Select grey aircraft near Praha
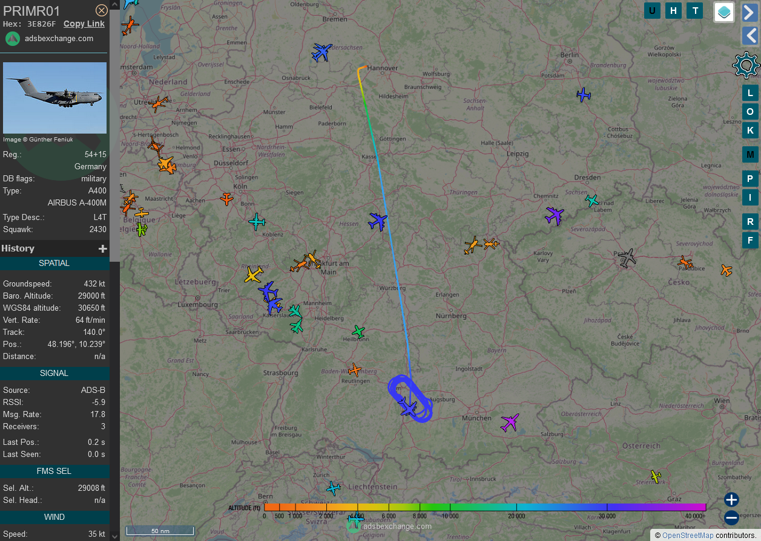Viewport: 761px width, 541px height. (x=627, y=258)
